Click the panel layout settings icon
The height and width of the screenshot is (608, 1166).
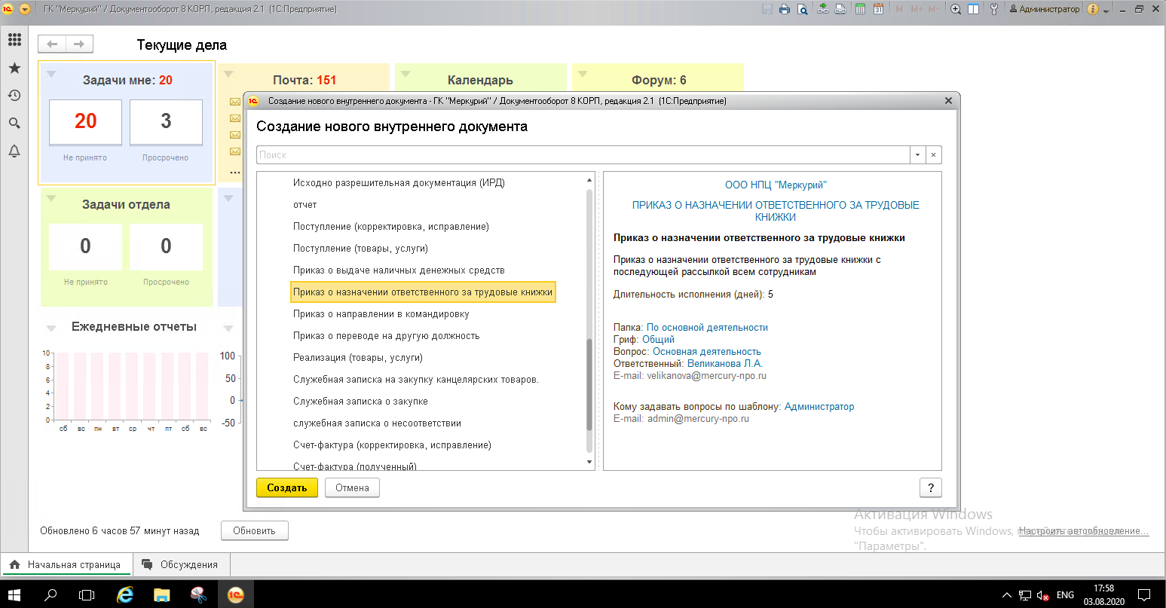pos(974,9)
